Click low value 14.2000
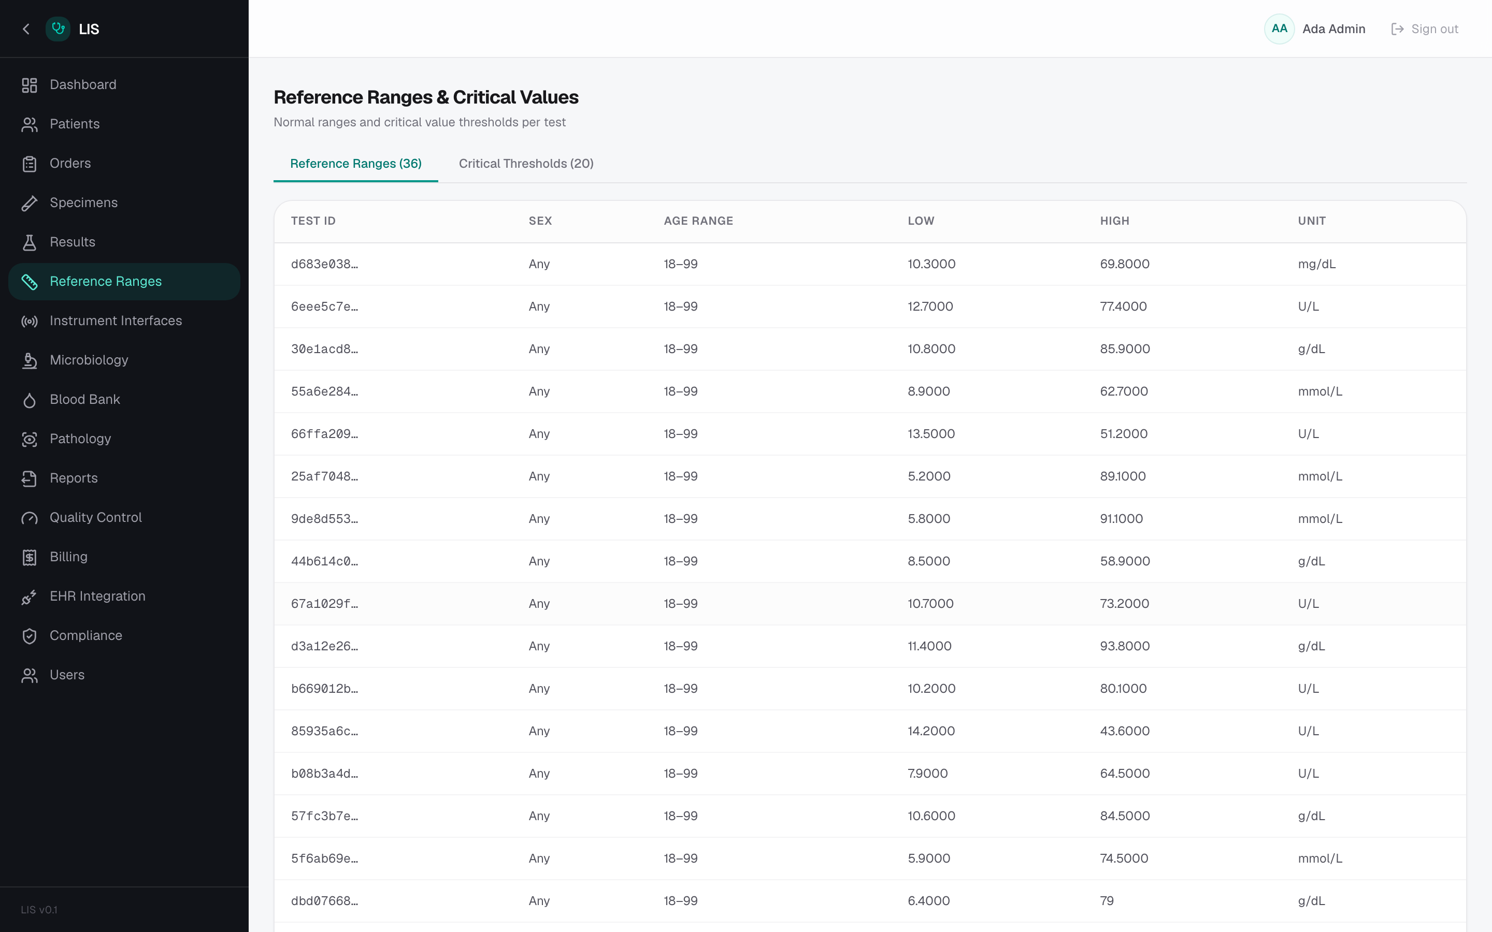Image resolution: width=1492 pixels, height=932 pixels. point(931,731)
